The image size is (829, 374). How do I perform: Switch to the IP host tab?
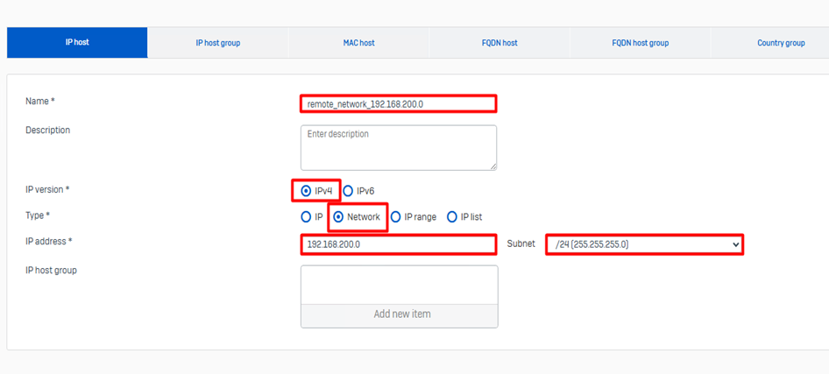(x=77, y=42)
